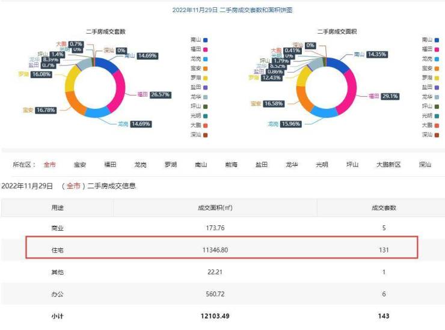Open the 大鹏新区 district filter

tap(388, 165)
